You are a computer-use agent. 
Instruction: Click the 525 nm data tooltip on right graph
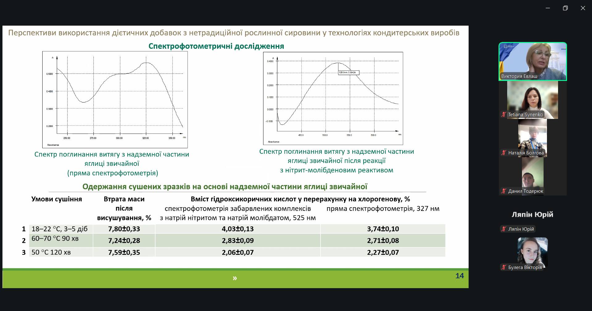tap(348, 73)
